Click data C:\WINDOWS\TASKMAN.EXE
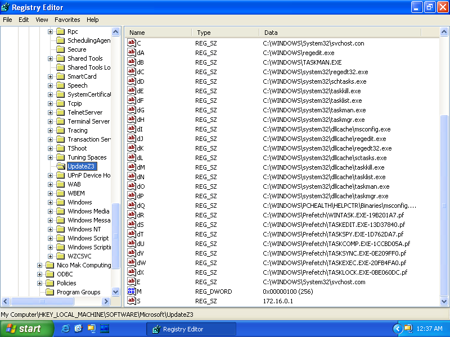The height and width of the screenshot is (337, 450). coord(302,62)
